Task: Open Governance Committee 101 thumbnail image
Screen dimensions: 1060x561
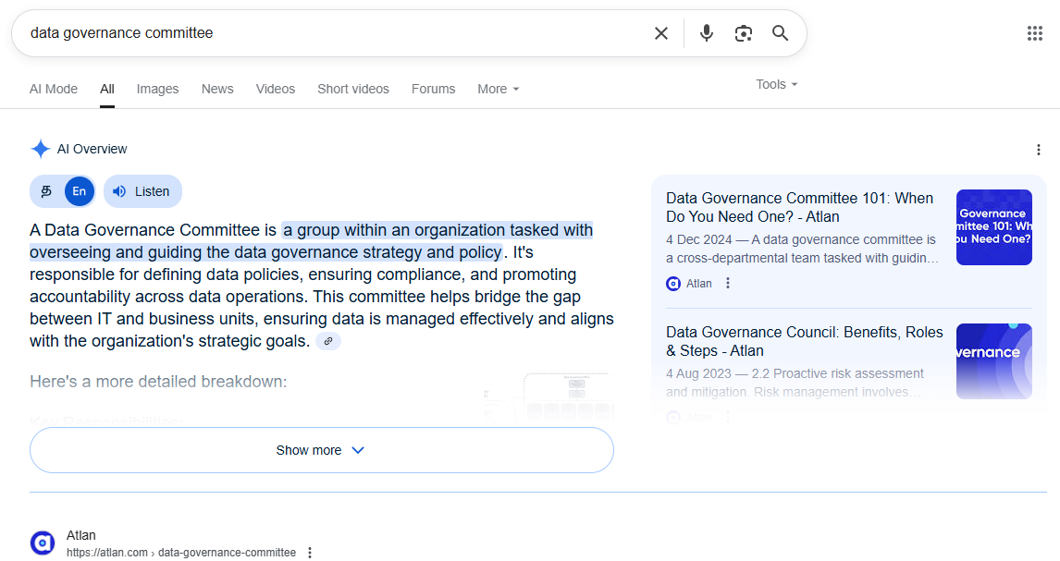Action: click(x=993, y=227)
